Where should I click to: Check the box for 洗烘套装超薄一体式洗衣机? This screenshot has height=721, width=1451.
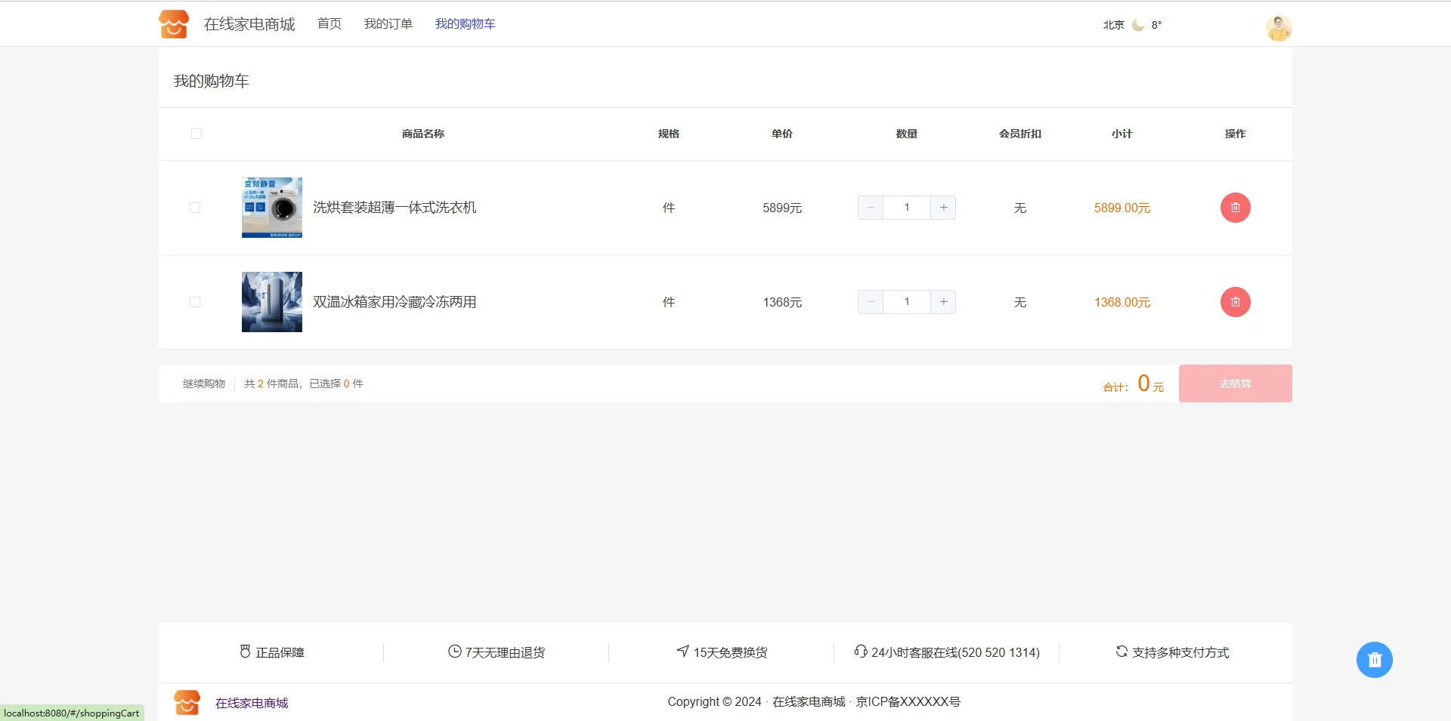(195, 208)
